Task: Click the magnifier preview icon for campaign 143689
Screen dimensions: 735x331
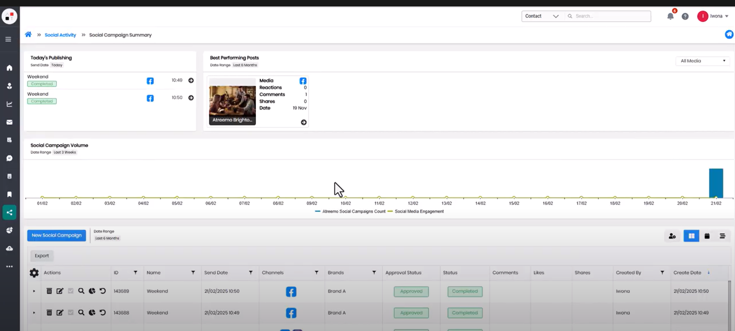Action: coord(81,291)
